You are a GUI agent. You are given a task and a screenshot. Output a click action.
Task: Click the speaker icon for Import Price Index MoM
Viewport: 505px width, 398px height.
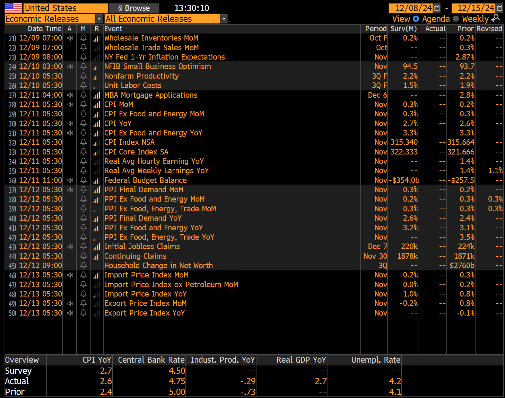point(70,275)
